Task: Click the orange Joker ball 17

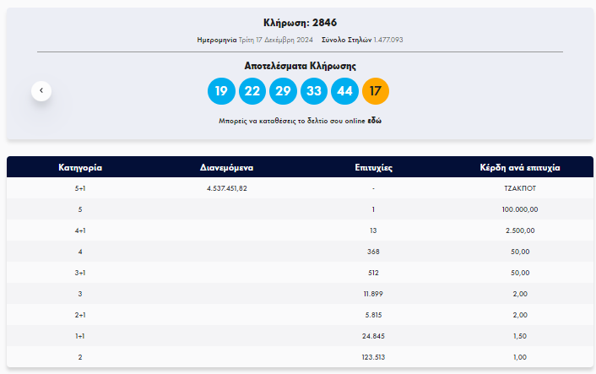Action: (x=376, y=90)
